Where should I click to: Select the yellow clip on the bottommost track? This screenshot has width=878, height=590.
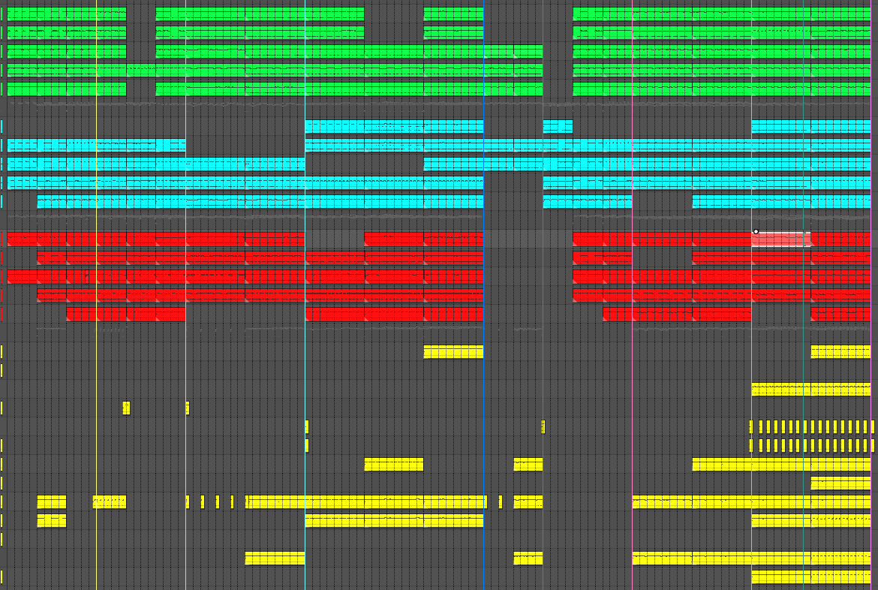tap(810, 576)
